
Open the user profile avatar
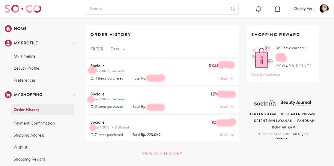coord(324,9)
